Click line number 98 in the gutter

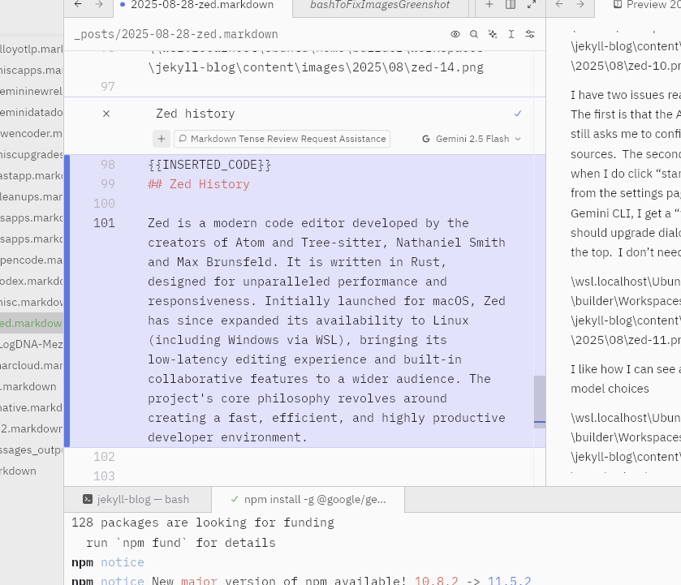coord(108,165)
